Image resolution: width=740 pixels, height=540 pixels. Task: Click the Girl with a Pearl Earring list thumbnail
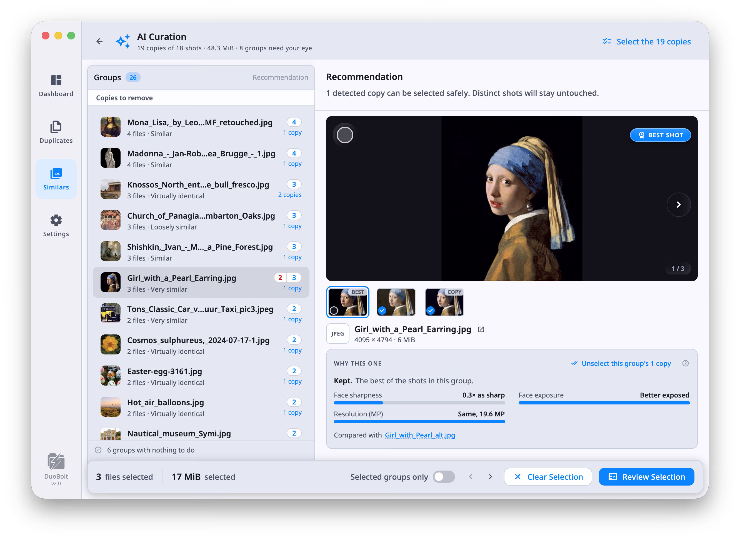(111, 282)
